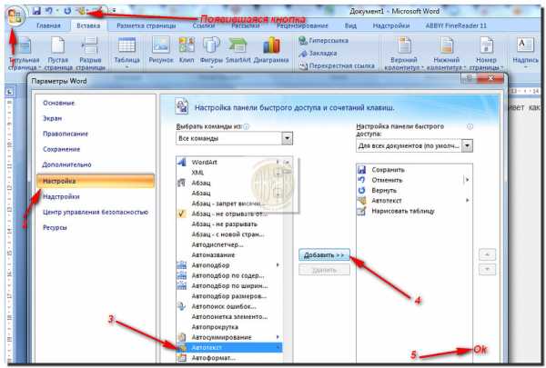The width and height of the screenshot is (546, 368).
Task: Select Автопрокрутка in the commands list
Action: click(229, 326)
